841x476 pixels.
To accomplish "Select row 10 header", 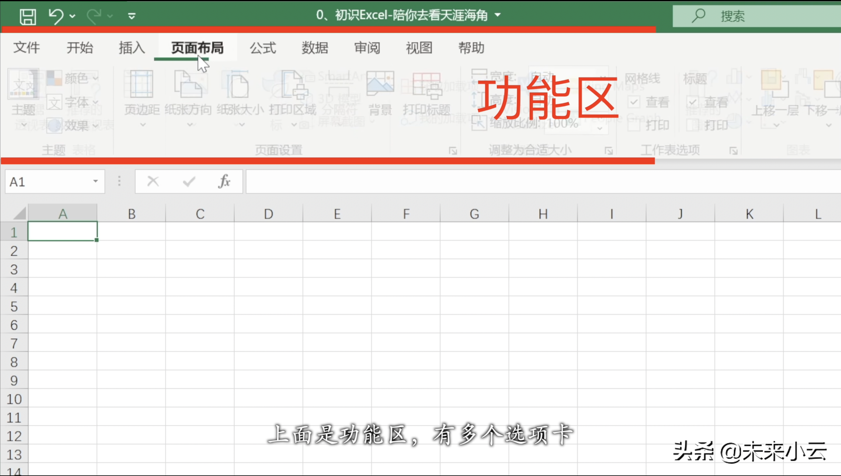I will click(x=14, y=399).
